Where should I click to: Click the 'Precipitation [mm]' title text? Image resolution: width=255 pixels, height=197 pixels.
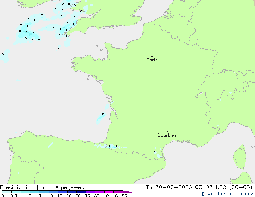pos(26,187)
